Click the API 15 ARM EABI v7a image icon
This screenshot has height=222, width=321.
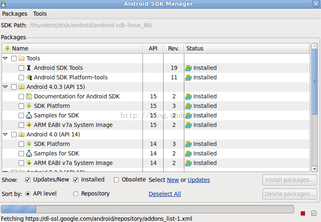click(29, 125)
